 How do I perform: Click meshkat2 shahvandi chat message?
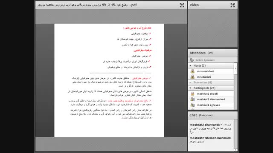tap(210, 128)
